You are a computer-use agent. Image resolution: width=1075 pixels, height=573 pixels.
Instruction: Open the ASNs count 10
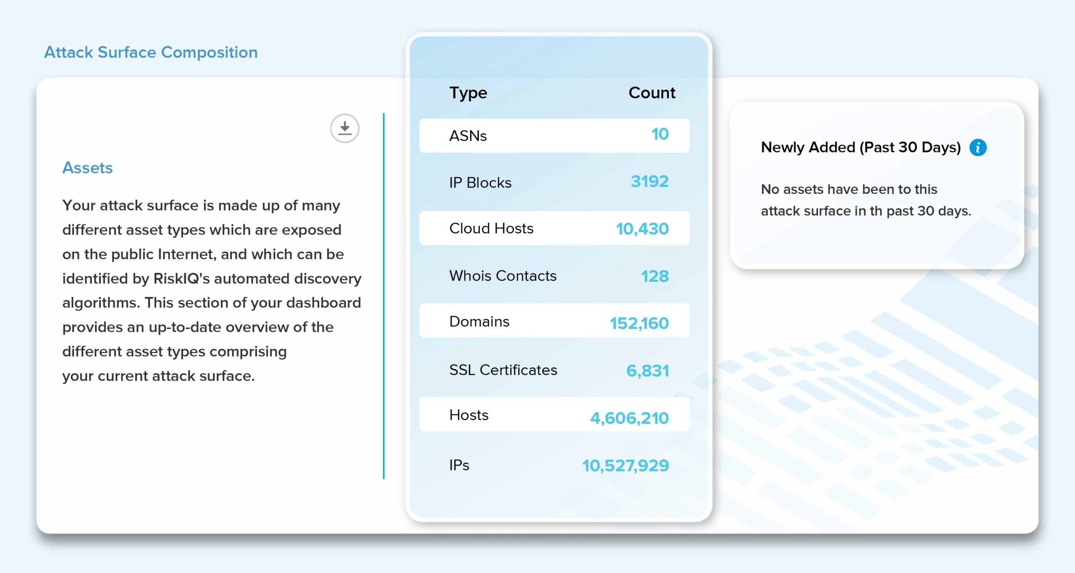pyautogui.click(x=660, y=134)
